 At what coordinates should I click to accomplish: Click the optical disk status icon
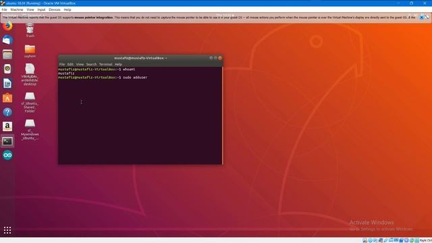[371, 240]
